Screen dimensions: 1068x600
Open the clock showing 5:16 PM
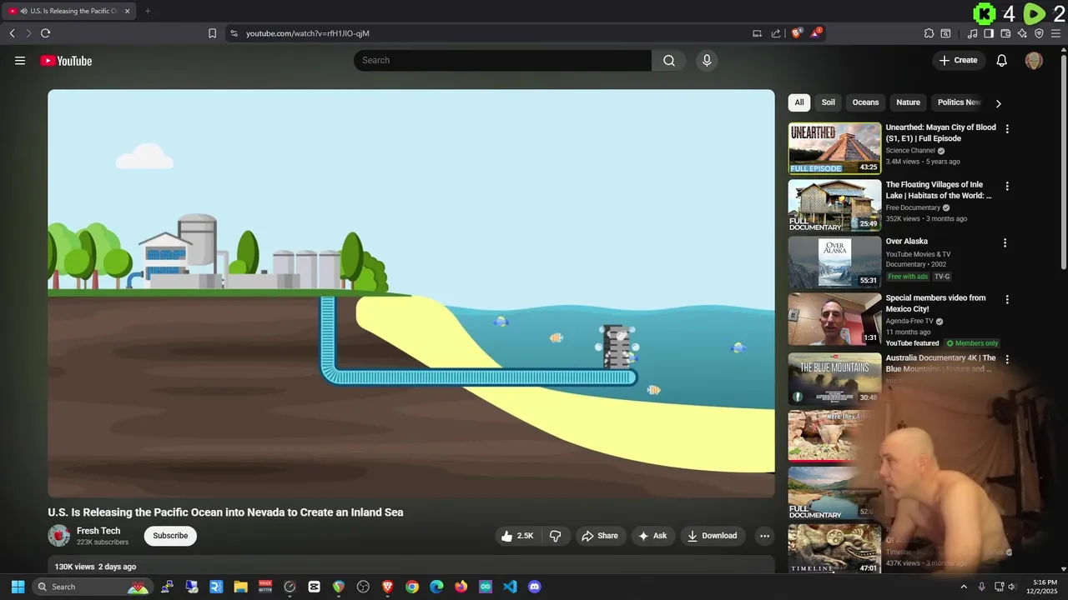[x=1041, y=587]
